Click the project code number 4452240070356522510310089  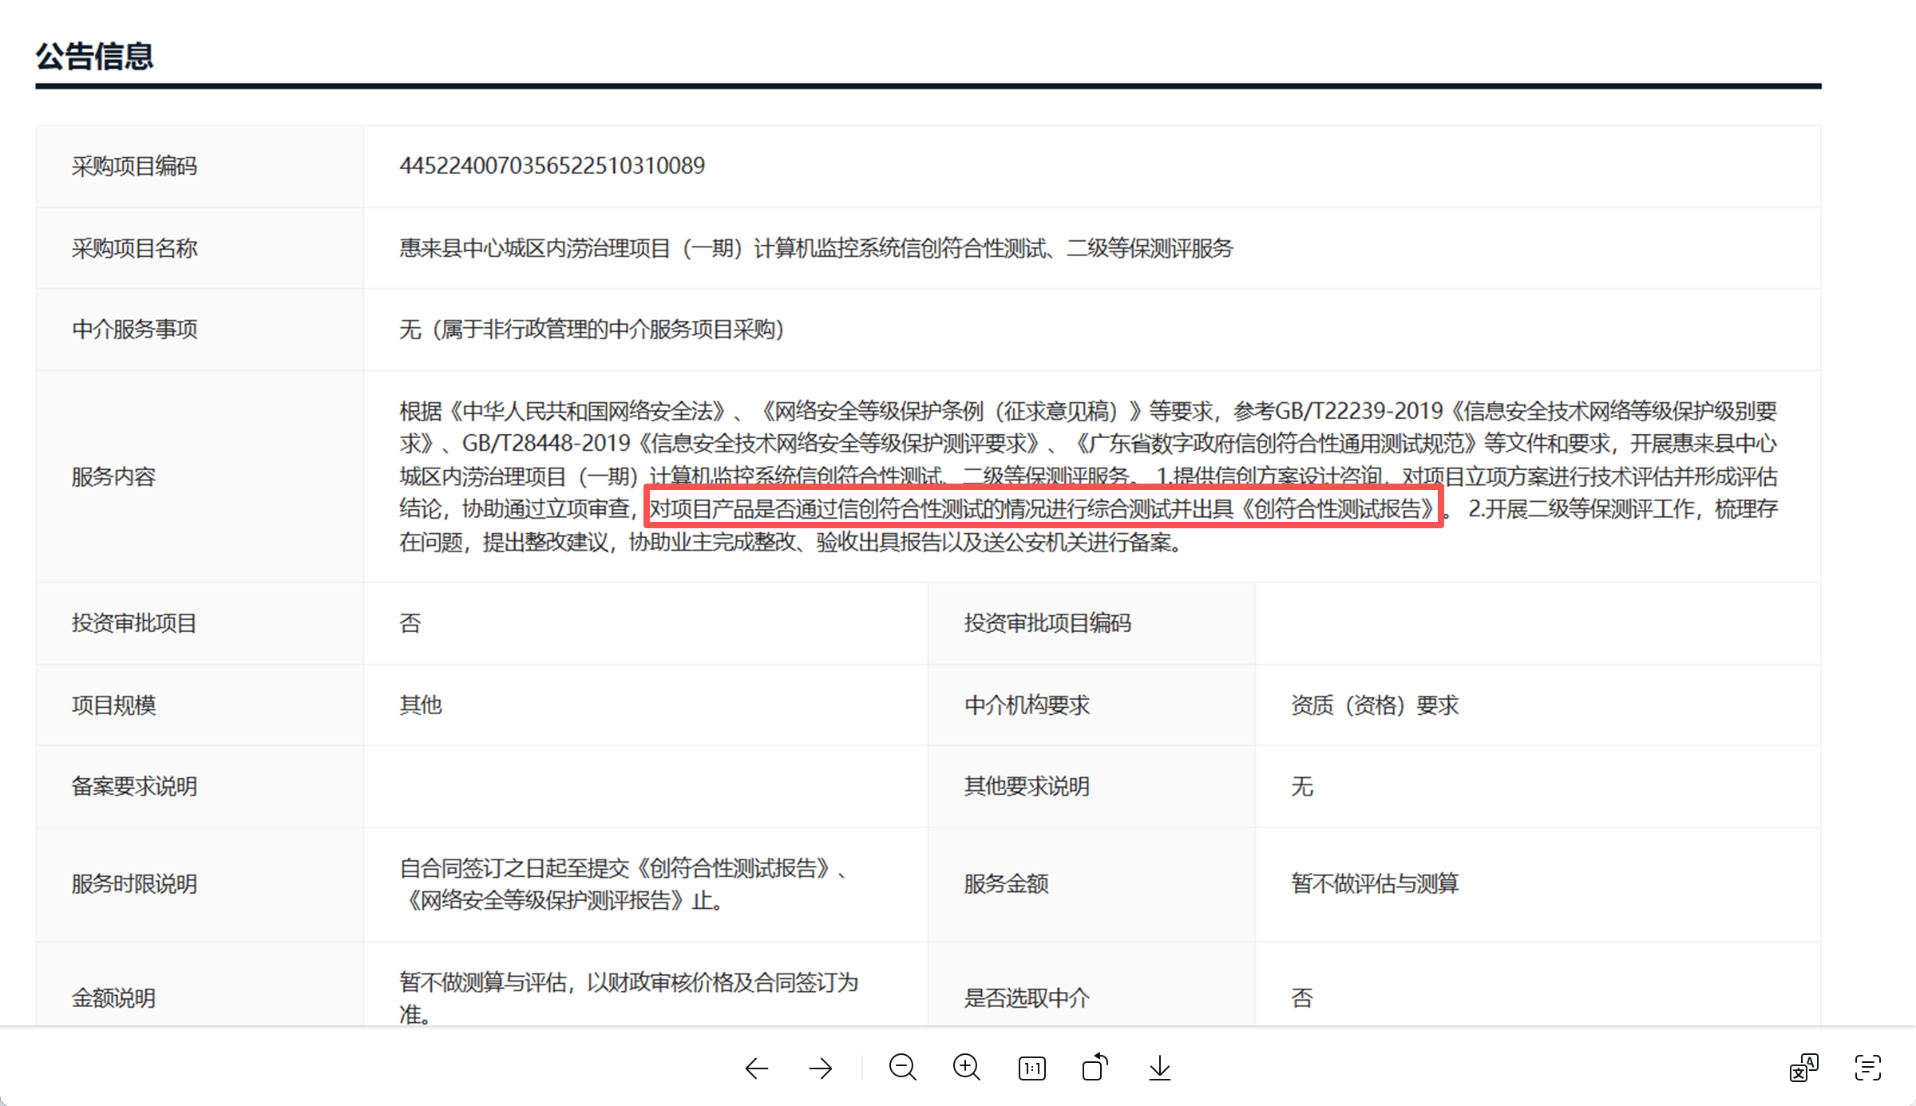pos(552,166)
